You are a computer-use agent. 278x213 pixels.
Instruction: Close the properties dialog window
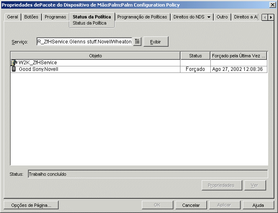coord(272,5)
